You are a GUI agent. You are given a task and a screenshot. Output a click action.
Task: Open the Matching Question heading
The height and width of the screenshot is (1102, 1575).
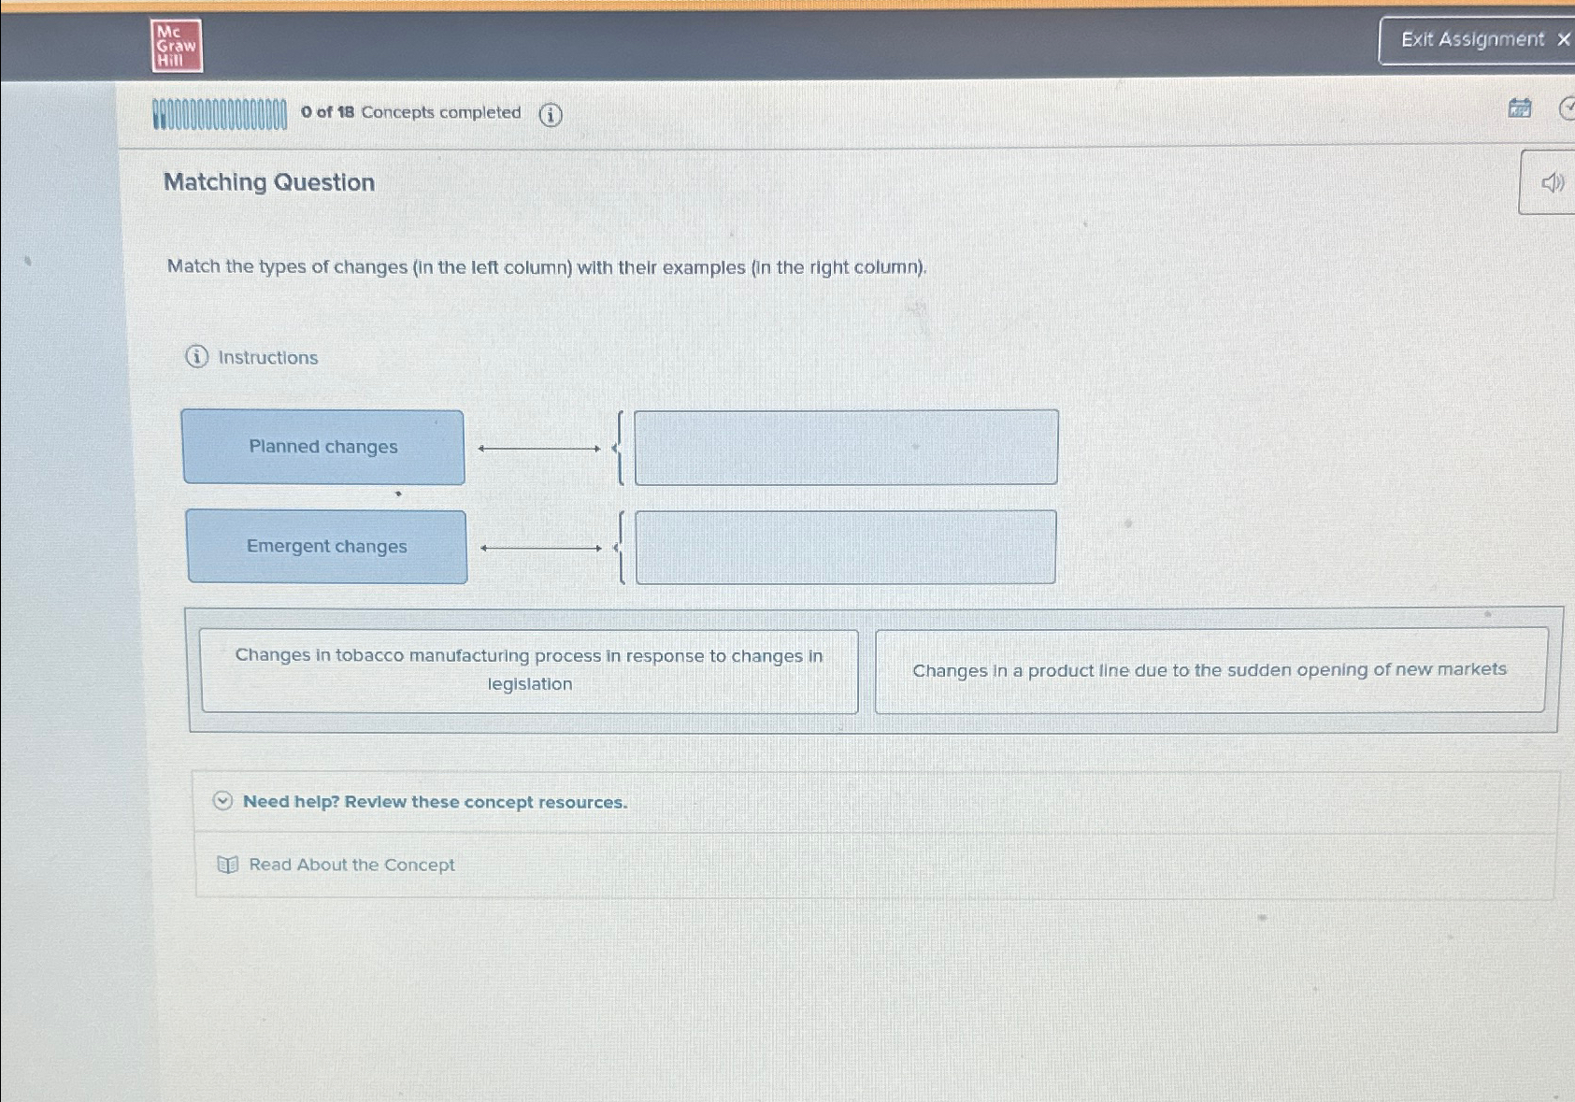point(268,182)
